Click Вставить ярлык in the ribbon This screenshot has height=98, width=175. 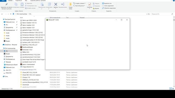pos(31,8)
